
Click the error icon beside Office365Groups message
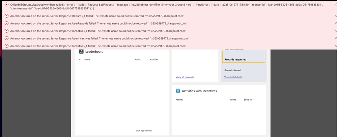click(x=6, y=4)
